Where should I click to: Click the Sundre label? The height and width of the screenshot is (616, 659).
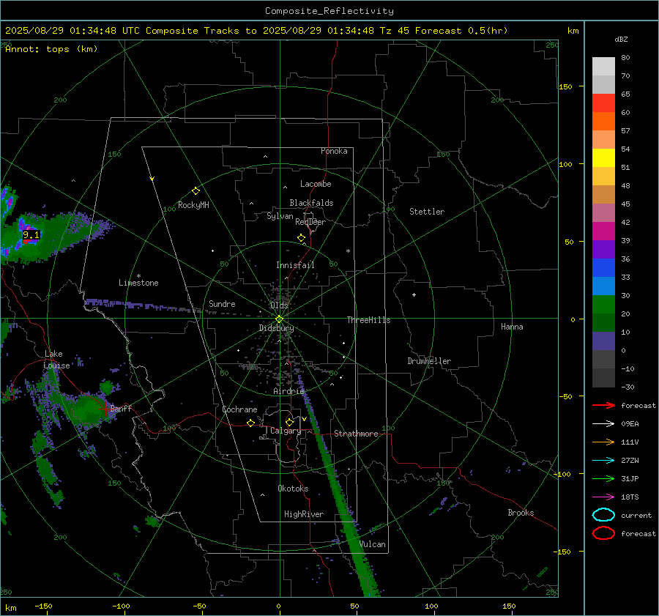tap(222, 303)
